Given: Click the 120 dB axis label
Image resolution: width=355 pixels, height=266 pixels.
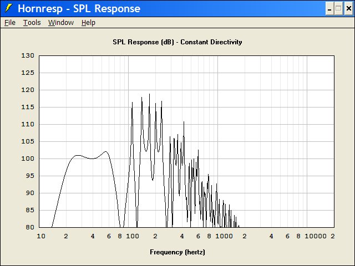Looking at the screenshot, I should pos(28,90).
